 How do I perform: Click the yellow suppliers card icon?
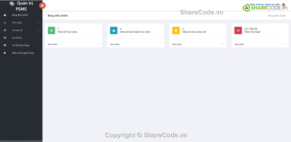coord(176,30)
